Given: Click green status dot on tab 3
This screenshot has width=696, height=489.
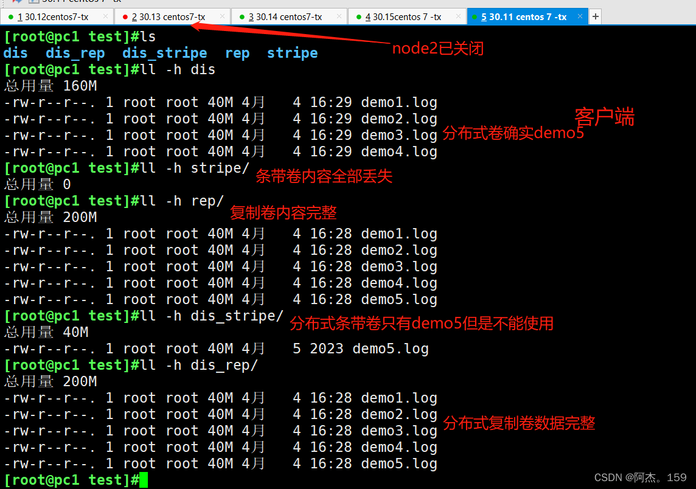Looking at the screenshot, I should pos(242,17).
